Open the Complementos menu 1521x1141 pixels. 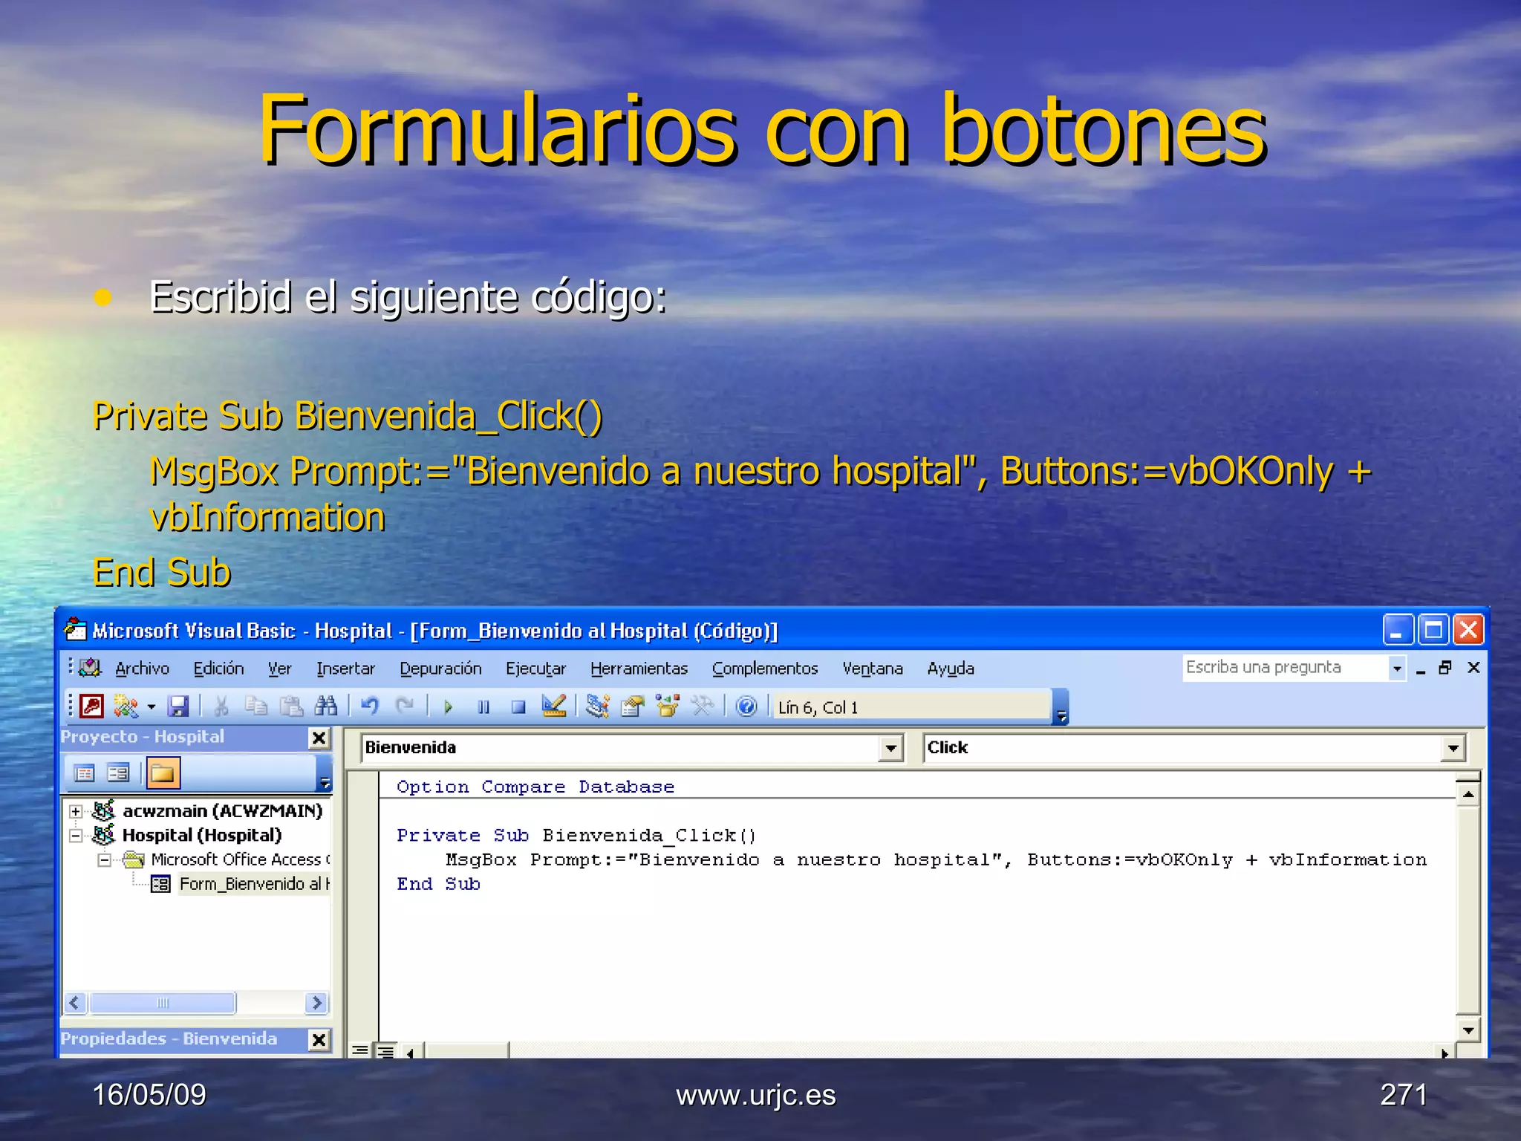click(x=765, y=669)
